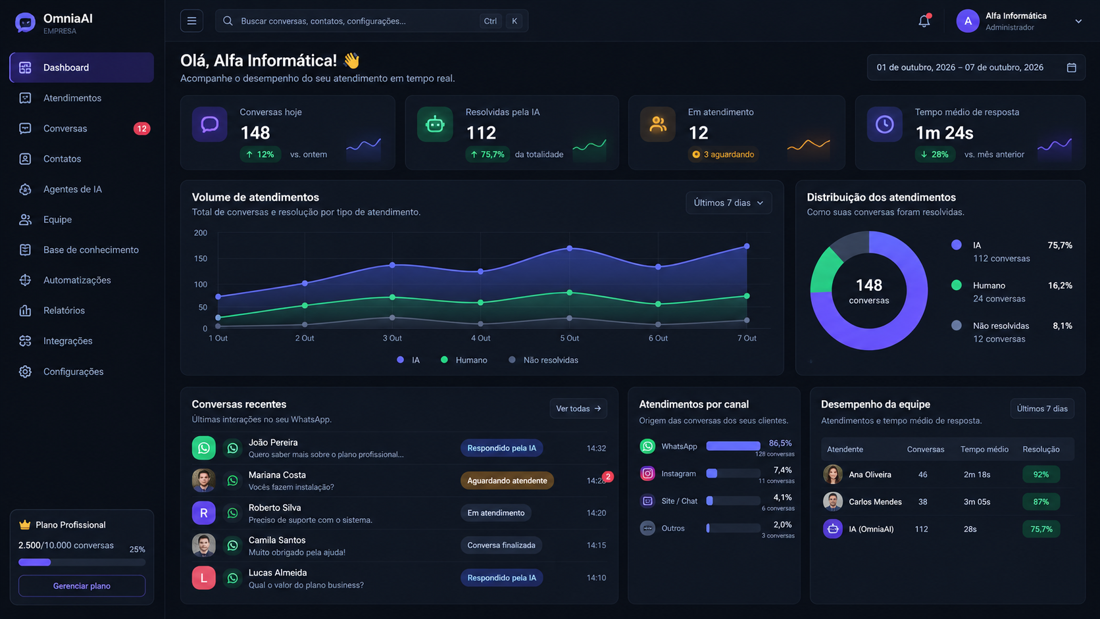Click the OmniaAI logo icon

[x=25, y=23]
